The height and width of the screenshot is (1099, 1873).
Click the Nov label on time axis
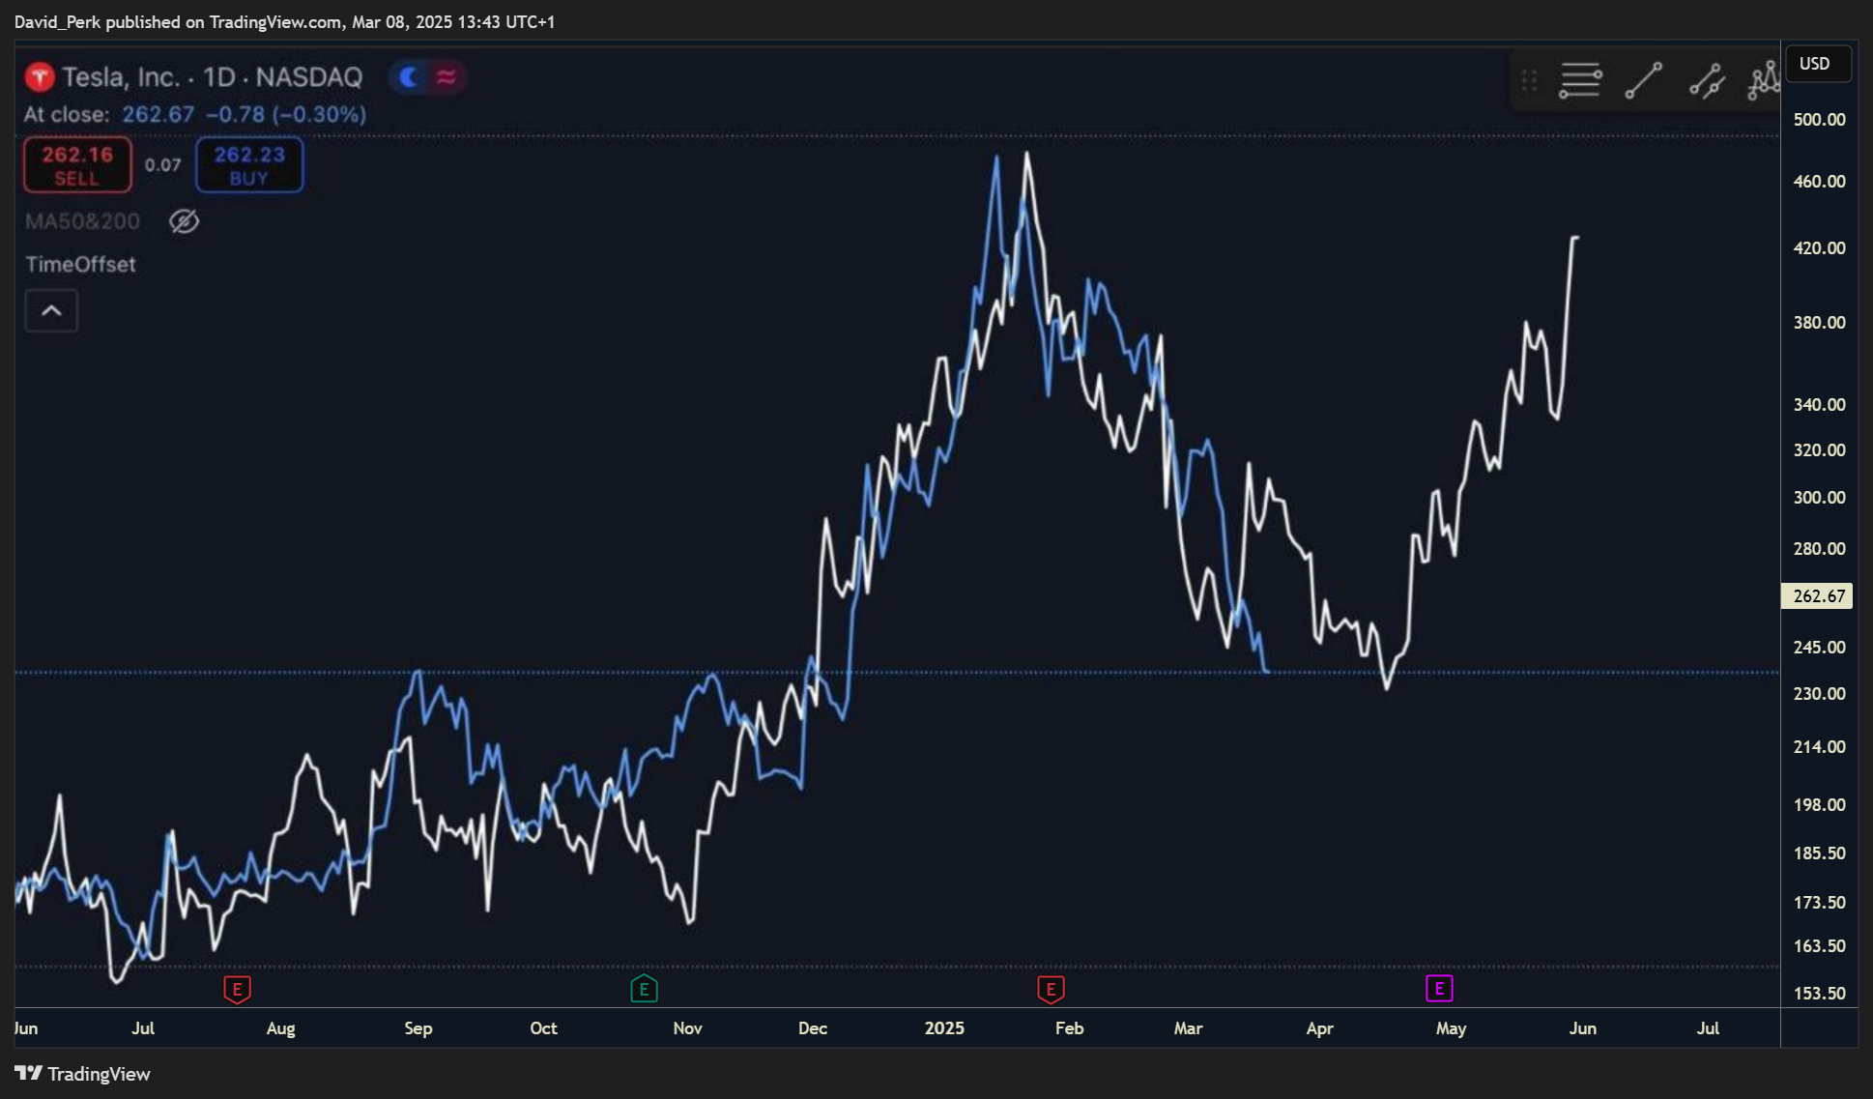687,1028
